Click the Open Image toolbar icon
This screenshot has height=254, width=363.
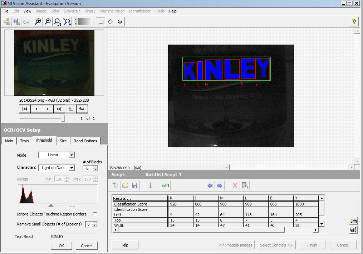click(x=7, y=22)
